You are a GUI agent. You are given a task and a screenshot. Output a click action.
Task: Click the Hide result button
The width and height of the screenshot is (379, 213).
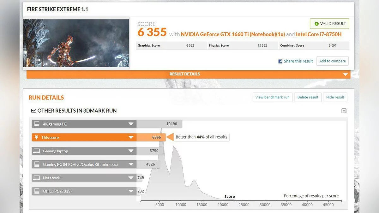coord(335,97)
